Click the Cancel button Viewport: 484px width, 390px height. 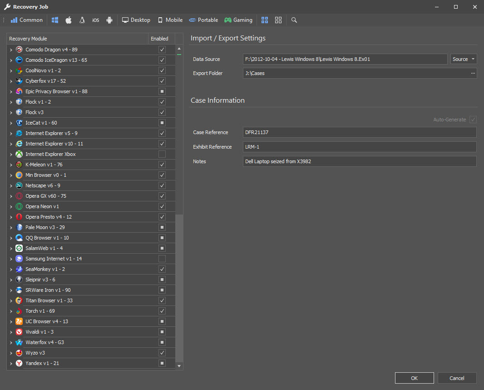coord(457,378)
